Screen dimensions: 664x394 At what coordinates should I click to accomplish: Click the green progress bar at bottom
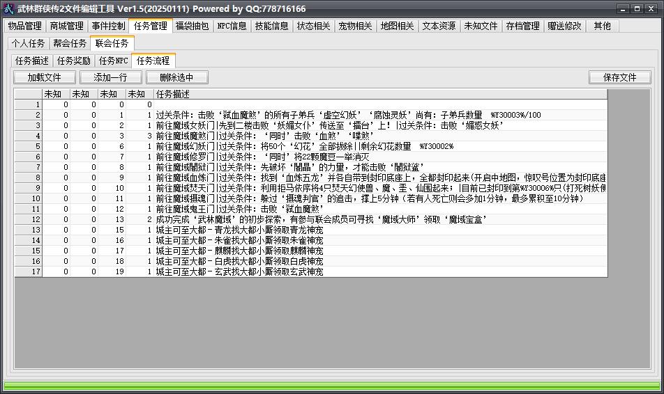click(331, 386)
